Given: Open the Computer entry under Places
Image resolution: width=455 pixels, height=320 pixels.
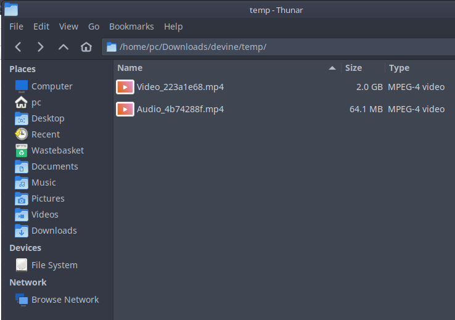Looking at the screenshot, I should pos(52,86).
